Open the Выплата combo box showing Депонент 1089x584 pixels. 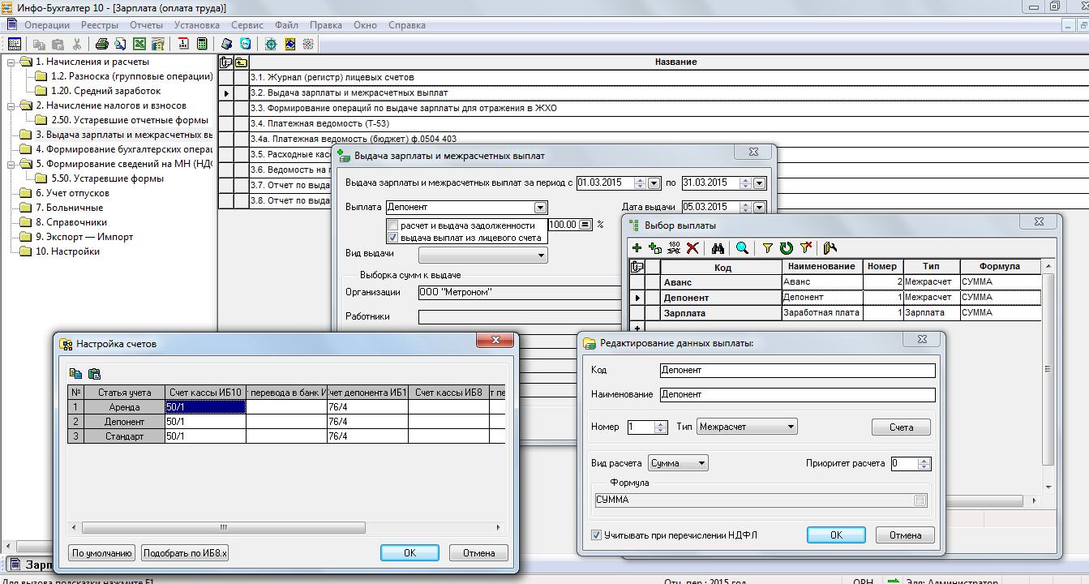click(x=541, y=208)
